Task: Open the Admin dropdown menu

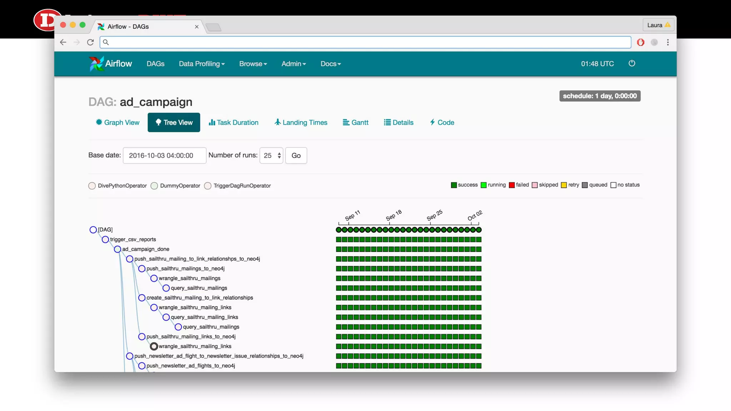Action: 293,64
